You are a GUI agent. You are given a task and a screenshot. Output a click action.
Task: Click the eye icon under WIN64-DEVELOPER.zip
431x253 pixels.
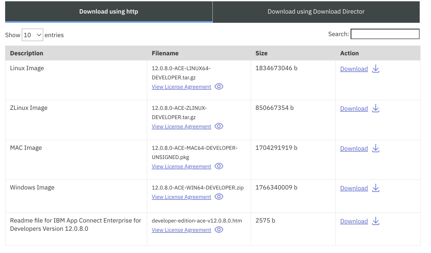point(219,197)
